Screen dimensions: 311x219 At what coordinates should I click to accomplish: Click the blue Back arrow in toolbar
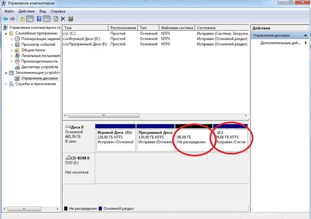point(5,19)
